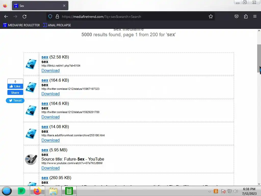Close the Sex browser tab
261x196 pixels.
(x=64, y=6)
